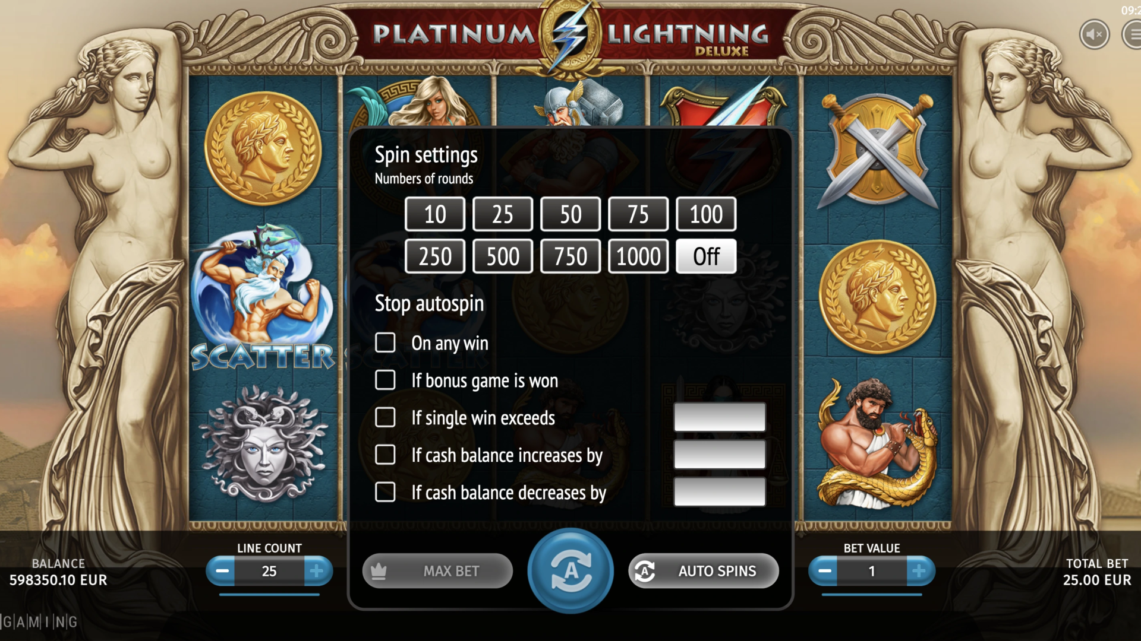Tick If single win exceeds checkbox
Viewport: 1141px width, 641px height.
click(385, 417)
